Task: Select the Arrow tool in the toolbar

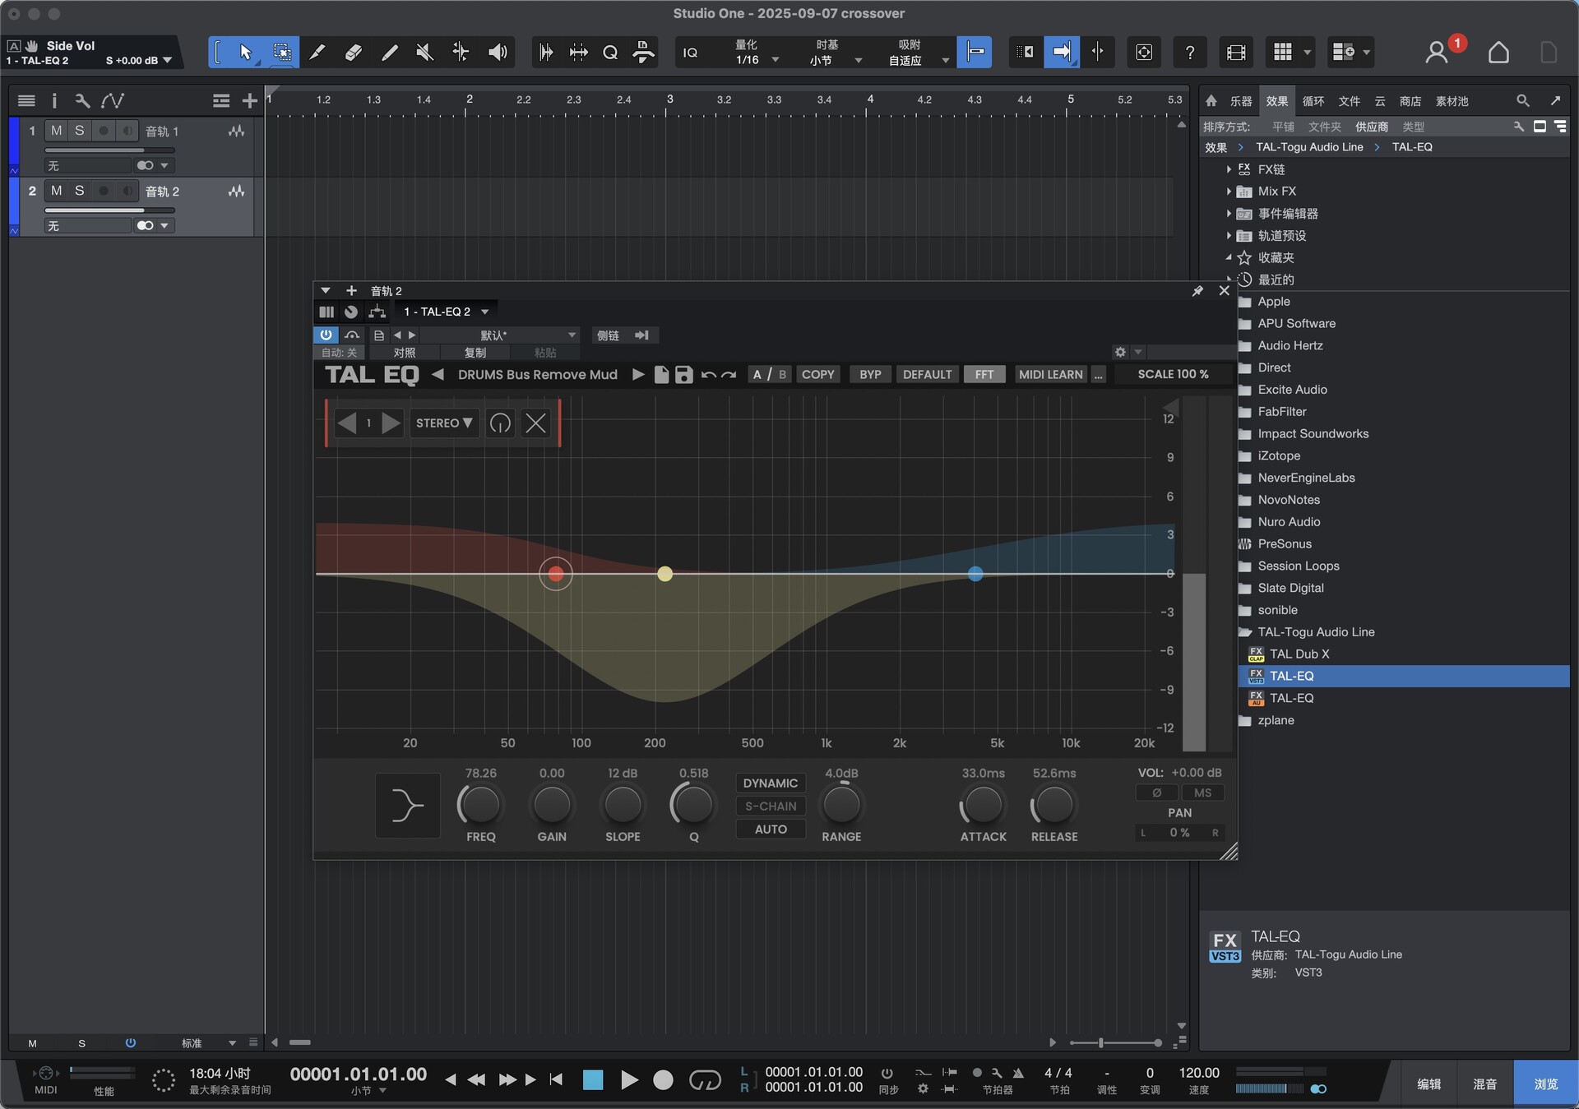Action: click(x=245, y=53)
